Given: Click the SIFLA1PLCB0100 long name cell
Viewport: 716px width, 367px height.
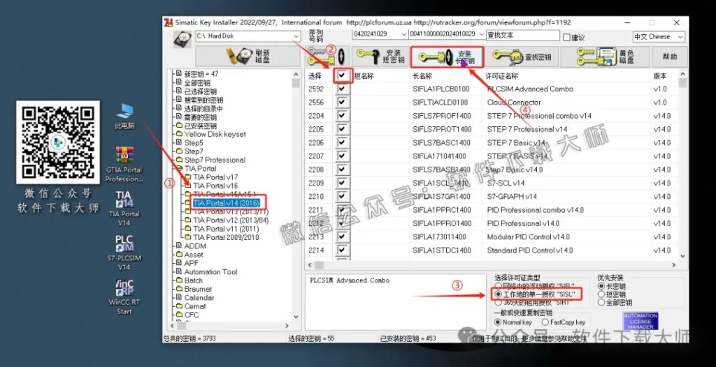Looking at the screenshot, I should click(x=441, y=89).
